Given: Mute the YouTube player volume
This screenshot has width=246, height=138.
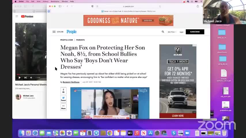Looking at the screenshot, I should click(31, 78).
